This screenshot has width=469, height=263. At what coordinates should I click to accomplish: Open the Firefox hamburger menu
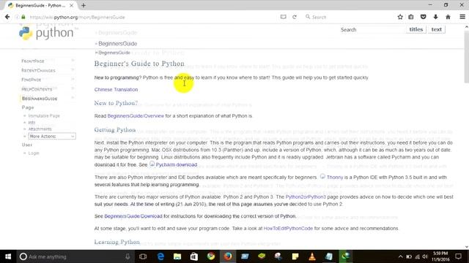(462, 17)
